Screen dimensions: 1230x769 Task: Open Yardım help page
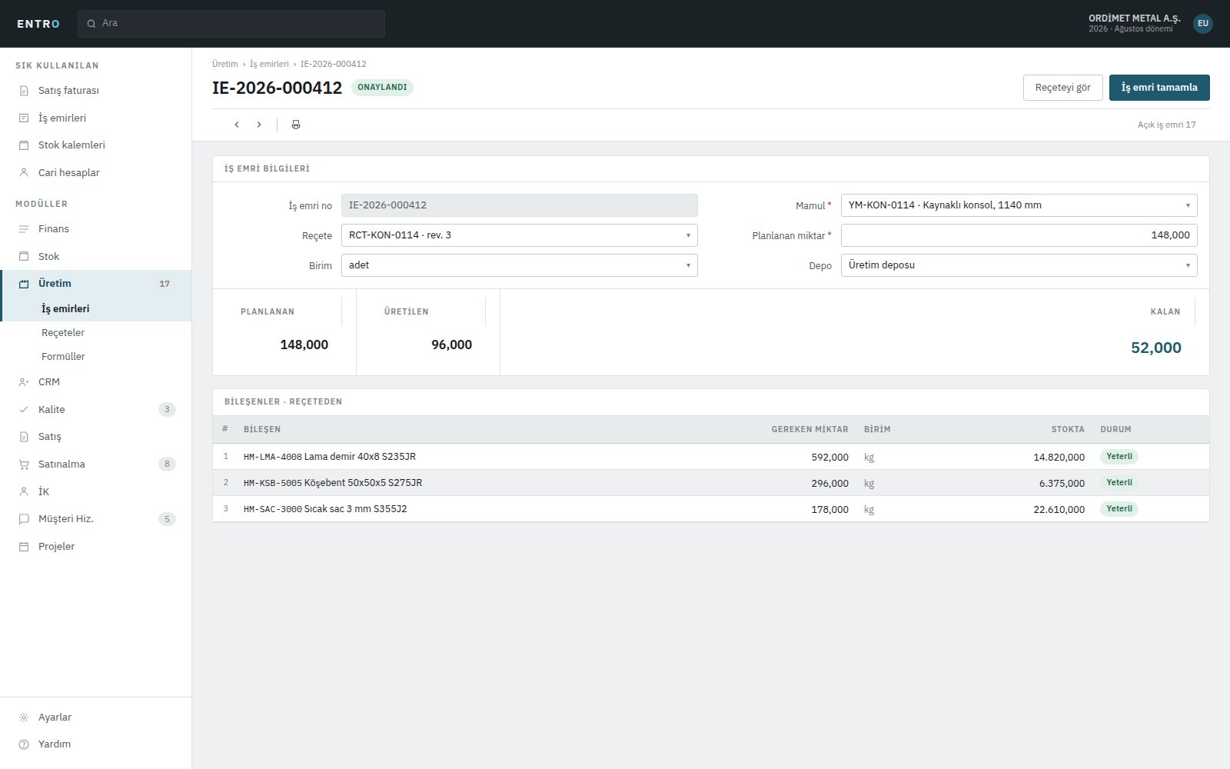[96, 744]
